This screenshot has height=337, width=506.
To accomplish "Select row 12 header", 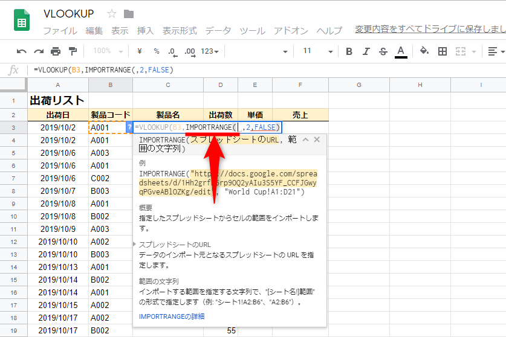I will (x=13, y=242).
